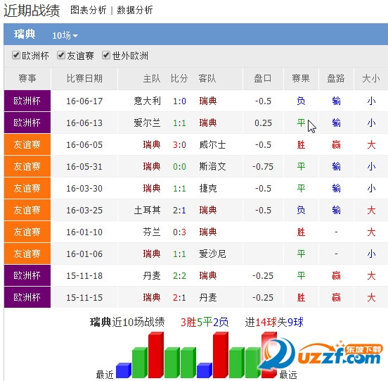Click the first blue bar next to 最近
388x381 pixels.
pyautogui.click(x=124, y=370)
